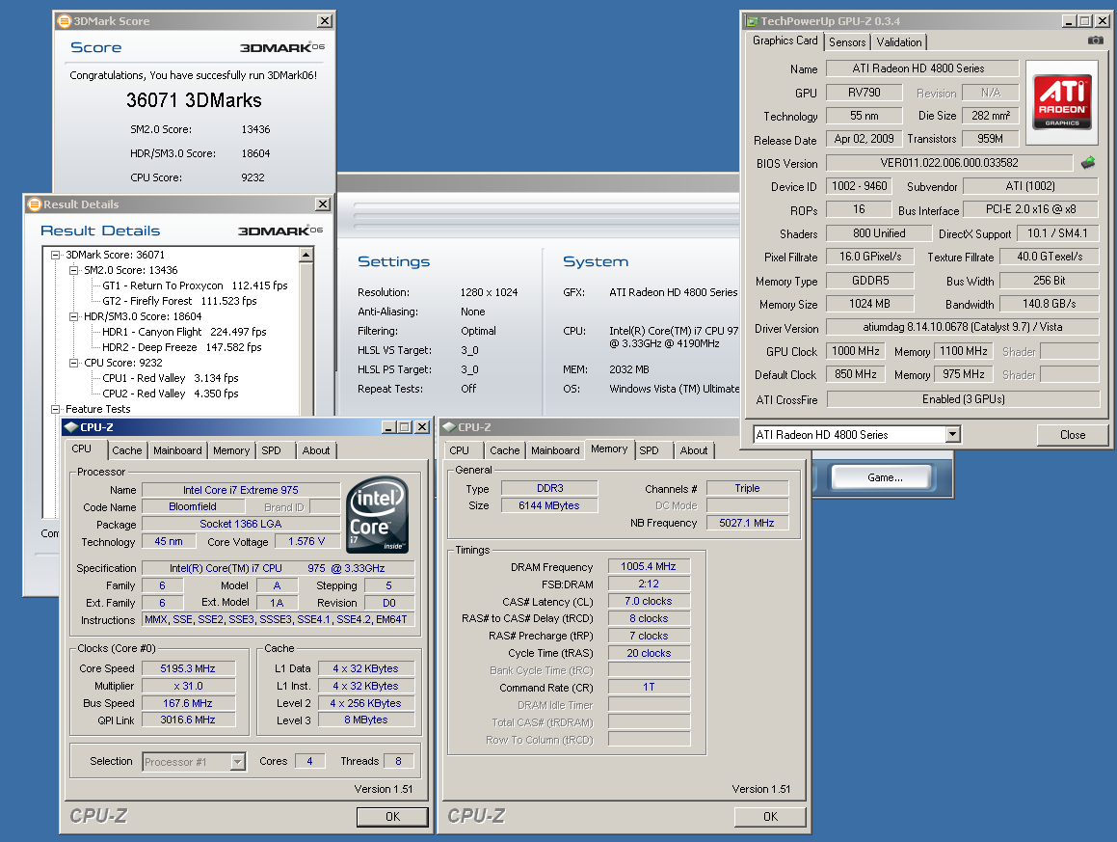The image size is (1117, 842).
Task: Click the GPU-Z screenshot camera icon
Action: [x=1096, y=41]
